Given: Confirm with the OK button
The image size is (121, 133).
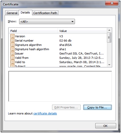Looking at the screenshot, I should coord(106,126).
